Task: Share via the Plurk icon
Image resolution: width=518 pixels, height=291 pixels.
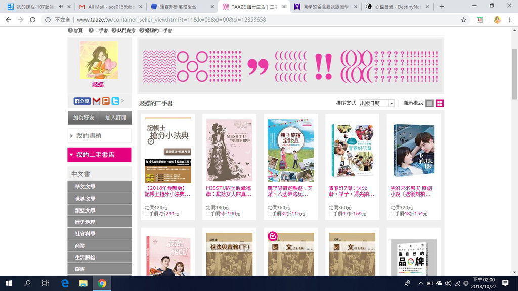Action: [x=106, y=101]
